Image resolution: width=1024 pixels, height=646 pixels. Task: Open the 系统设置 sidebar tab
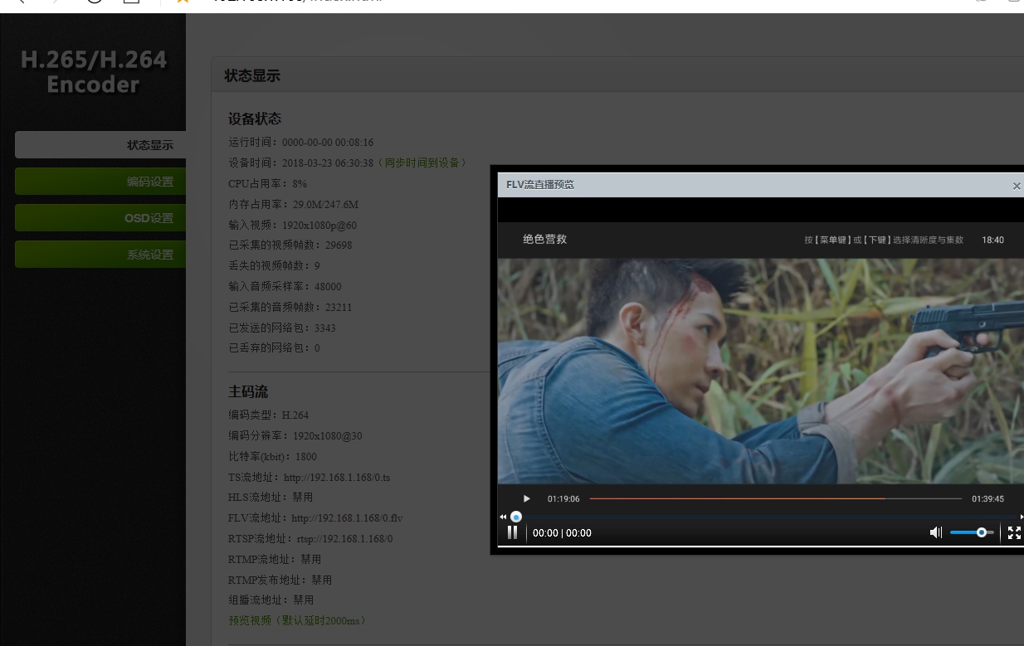tap(100, 255)
